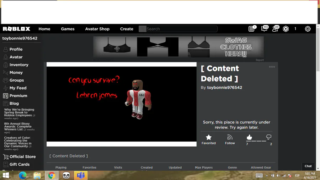This screenshot has height=180, width=320.
Task: Open the friends icon showing 49
Action: (275, 28)
